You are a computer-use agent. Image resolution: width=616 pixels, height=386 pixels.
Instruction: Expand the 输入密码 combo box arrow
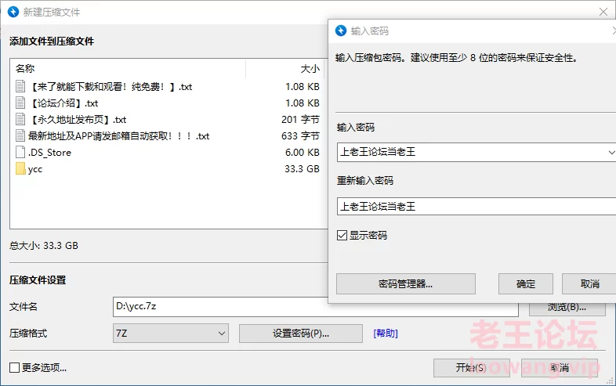[611, 152]
